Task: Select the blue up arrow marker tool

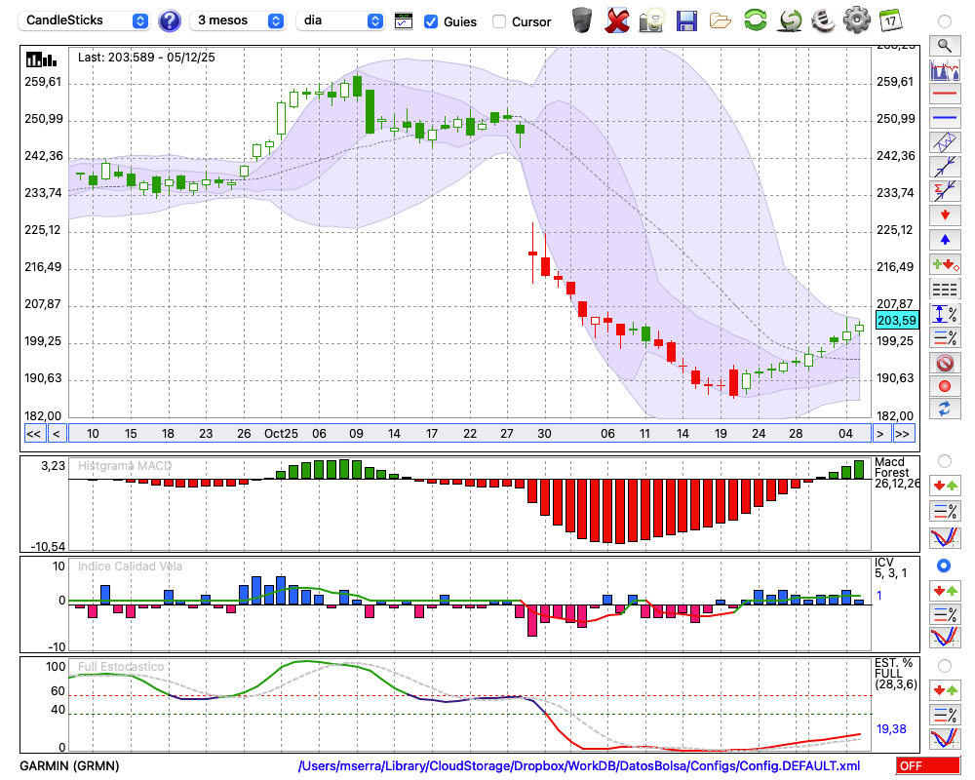Action: coord(944,239)
